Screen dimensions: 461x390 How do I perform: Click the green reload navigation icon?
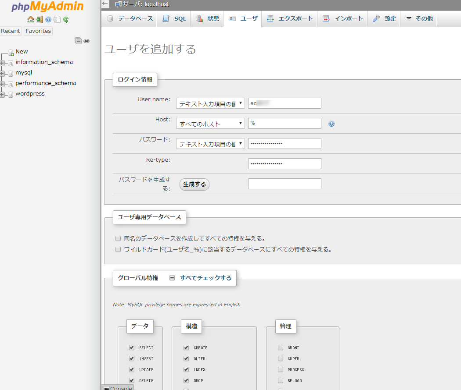coord(66,19)
